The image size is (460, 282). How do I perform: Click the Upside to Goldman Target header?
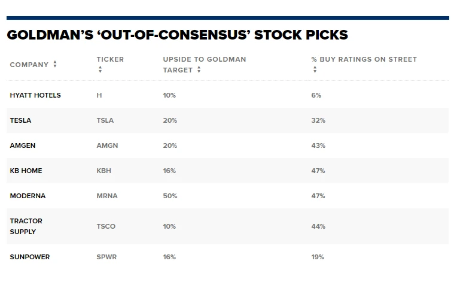pyautogui.click(x=204, y=59)
